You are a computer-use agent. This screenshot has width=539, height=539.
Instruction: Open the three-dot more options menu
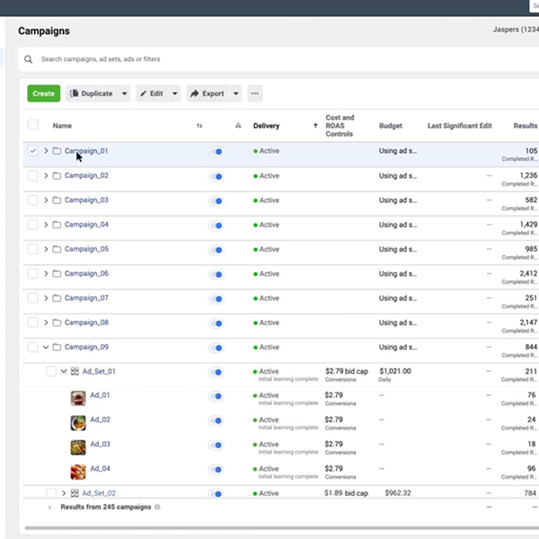pyautogui.click(x=255, y=93)
